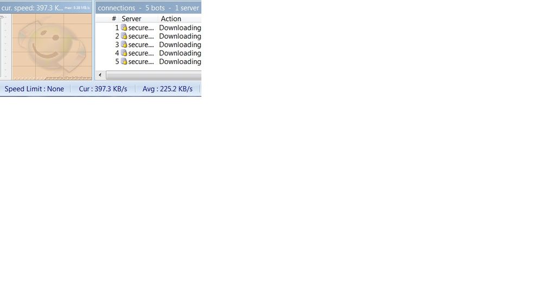Viewport: 542px width, 305px height.
Task: Click Speed Limit : None in status bar
Action: coord(34,89)
